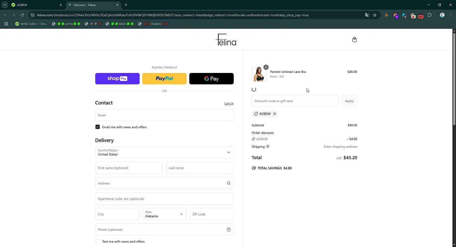Open the Valido bookmark
This screenshot has width=456, height=247.
(119, 24)
